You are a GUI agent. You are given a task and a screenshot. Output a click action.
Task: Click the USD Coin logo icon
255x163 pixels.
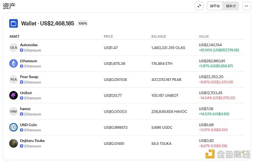(14, 127)
